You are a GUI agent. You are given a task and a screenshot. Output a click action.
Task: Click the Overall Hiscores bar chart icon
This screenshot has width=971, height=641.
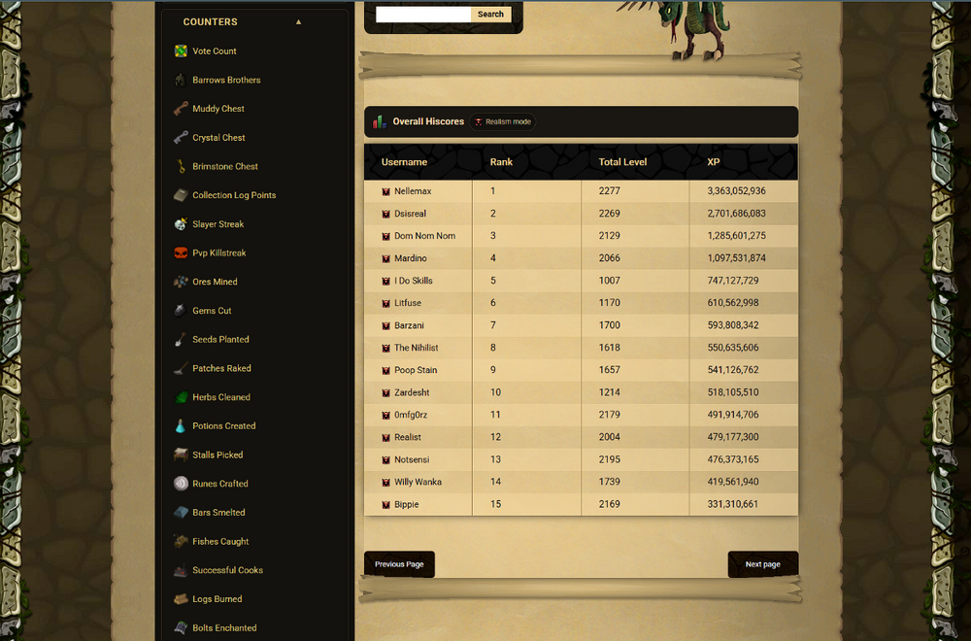[379, 121]
